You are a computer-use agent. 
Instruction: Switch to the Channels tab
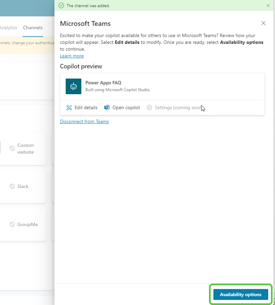coord(33,28)
